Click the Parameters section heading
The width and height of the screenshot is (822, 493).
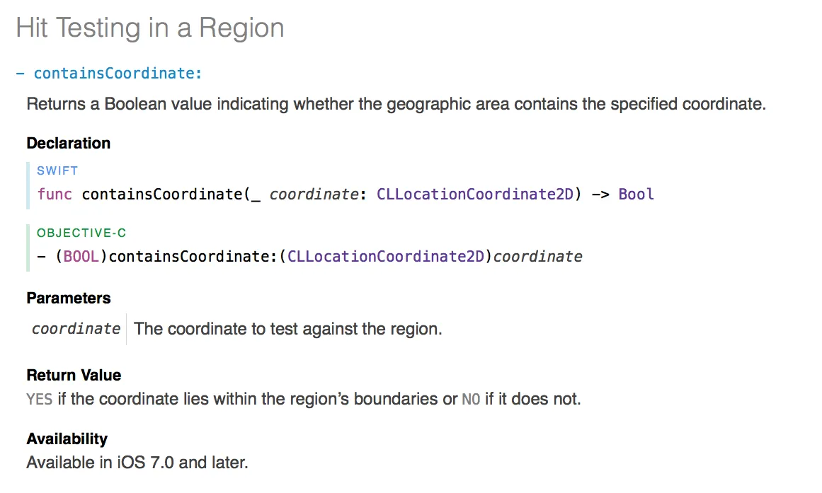pos(69,298)
